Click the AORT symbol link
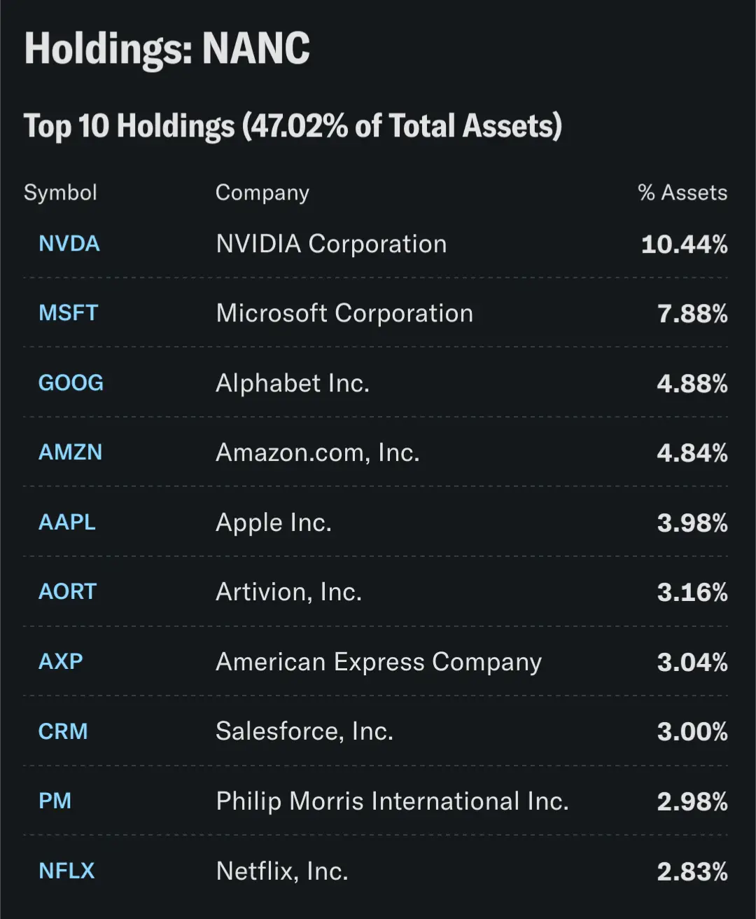756x919 pixels. 68,592
